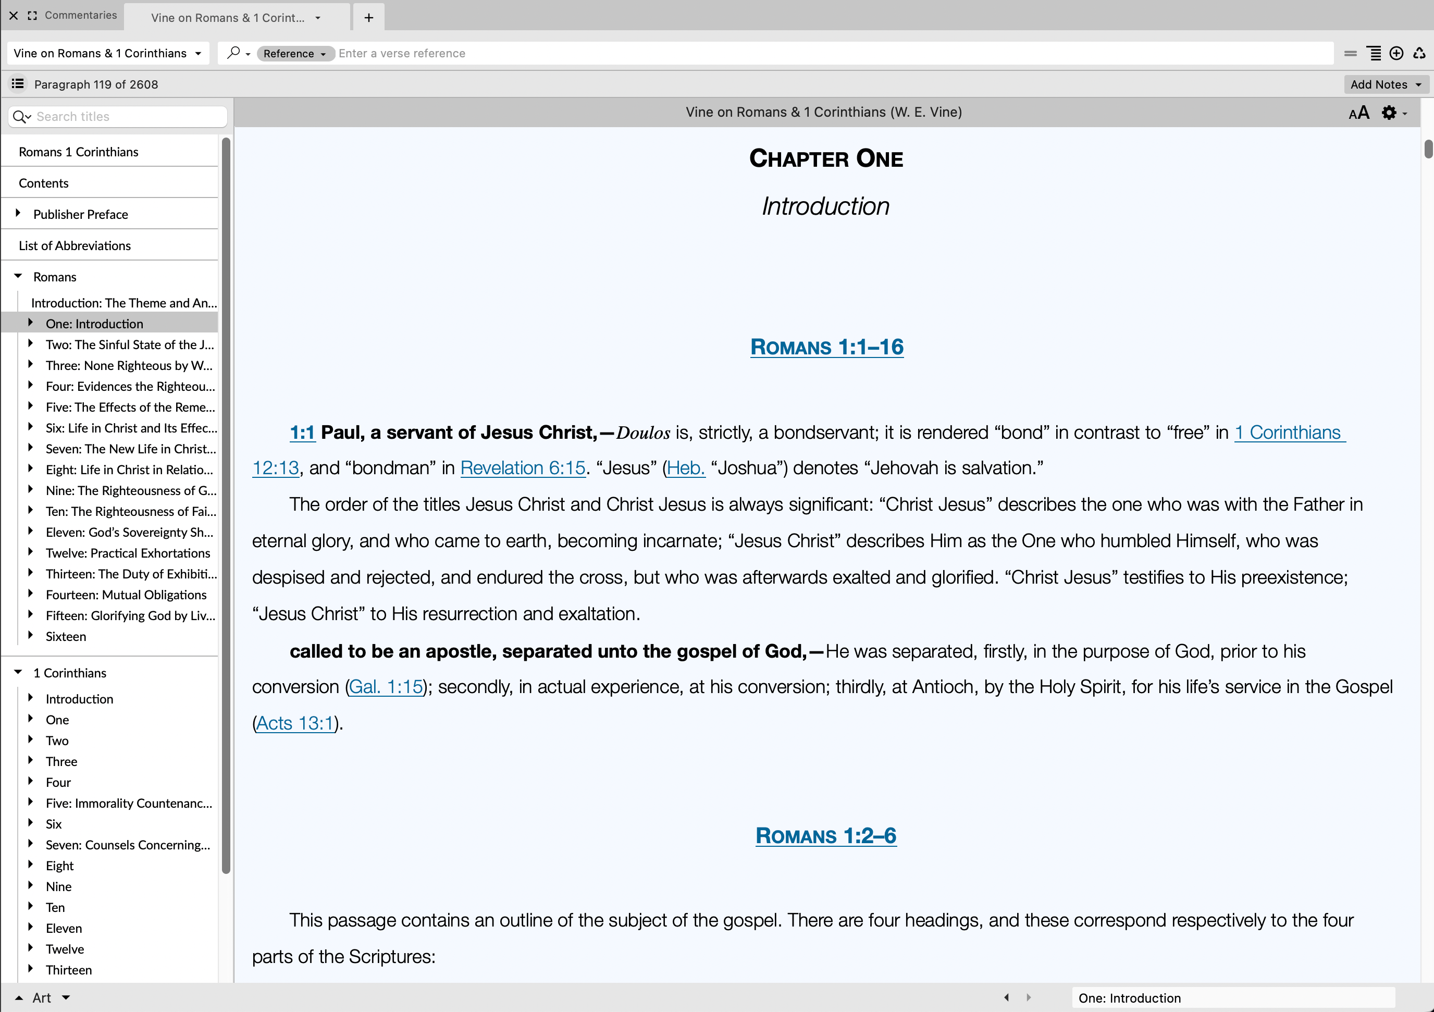Toggle the table of contents list icon
Screen dimensions: 1434x1012
[x=18, y=84]
